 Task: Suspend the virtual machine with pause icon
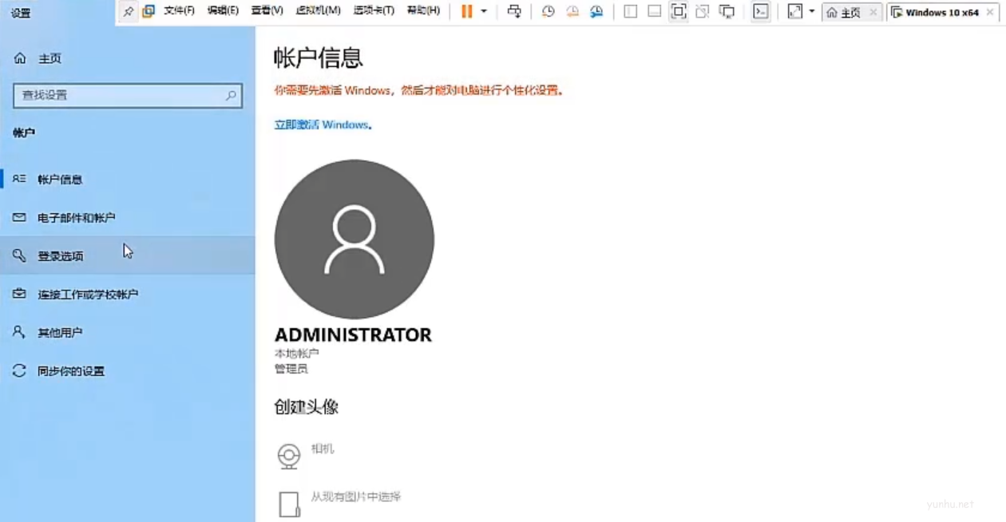point(467,11)
